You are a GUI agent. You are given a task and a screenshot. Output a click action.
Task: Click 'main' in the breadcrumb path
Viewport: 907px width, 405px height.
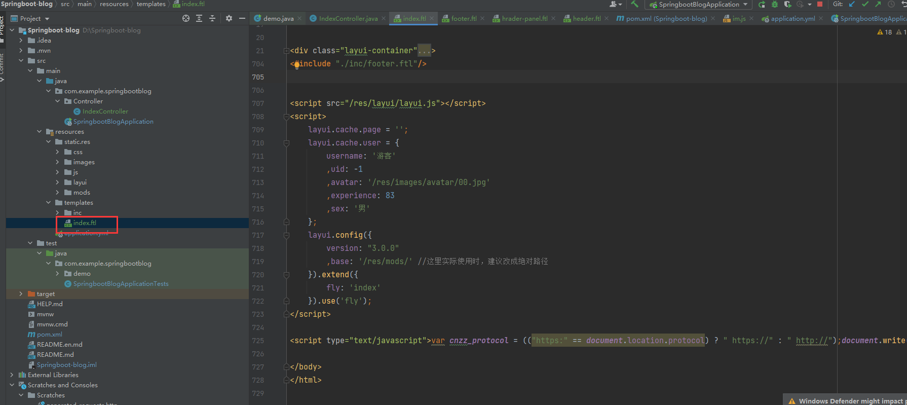[x=85, y=4]
